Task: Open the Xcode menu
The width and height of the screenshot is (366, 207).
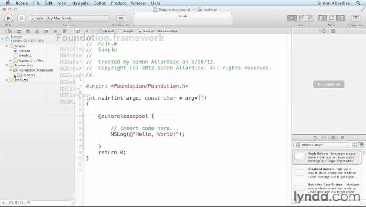Action: (22, 3)
